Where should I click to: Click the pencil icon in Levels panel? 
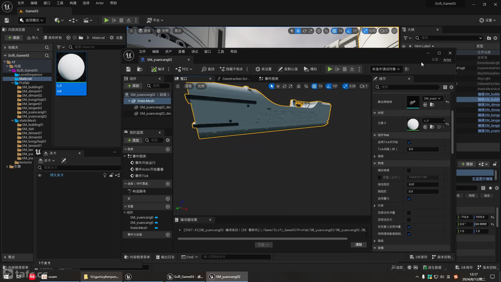(64, 161)
